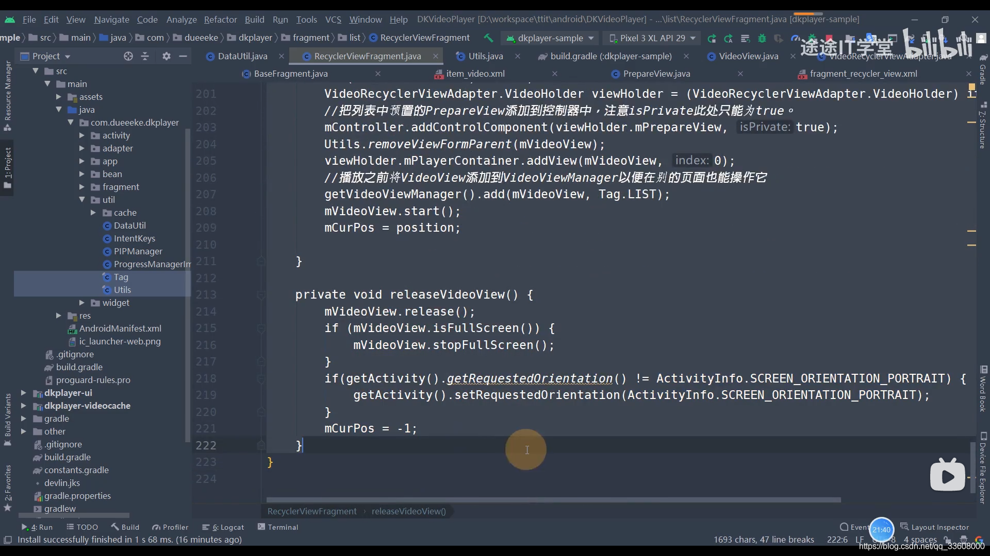
Task: Open the Layout Inspector
Action: tap(935, 527)
